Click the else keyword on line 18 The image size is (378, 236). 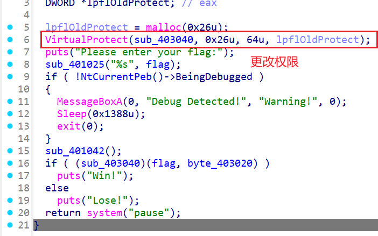tap(57, 188)
